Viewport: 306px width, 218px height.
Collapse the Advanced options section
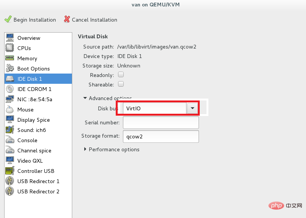[x=85, y=98]
